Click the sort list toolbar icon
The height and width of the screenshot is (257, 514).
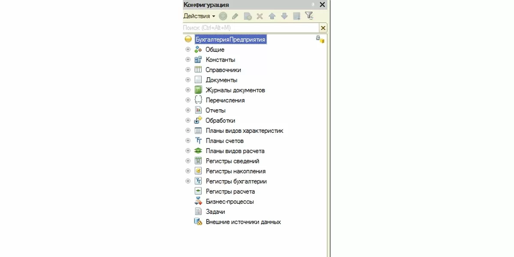(296, 16)
